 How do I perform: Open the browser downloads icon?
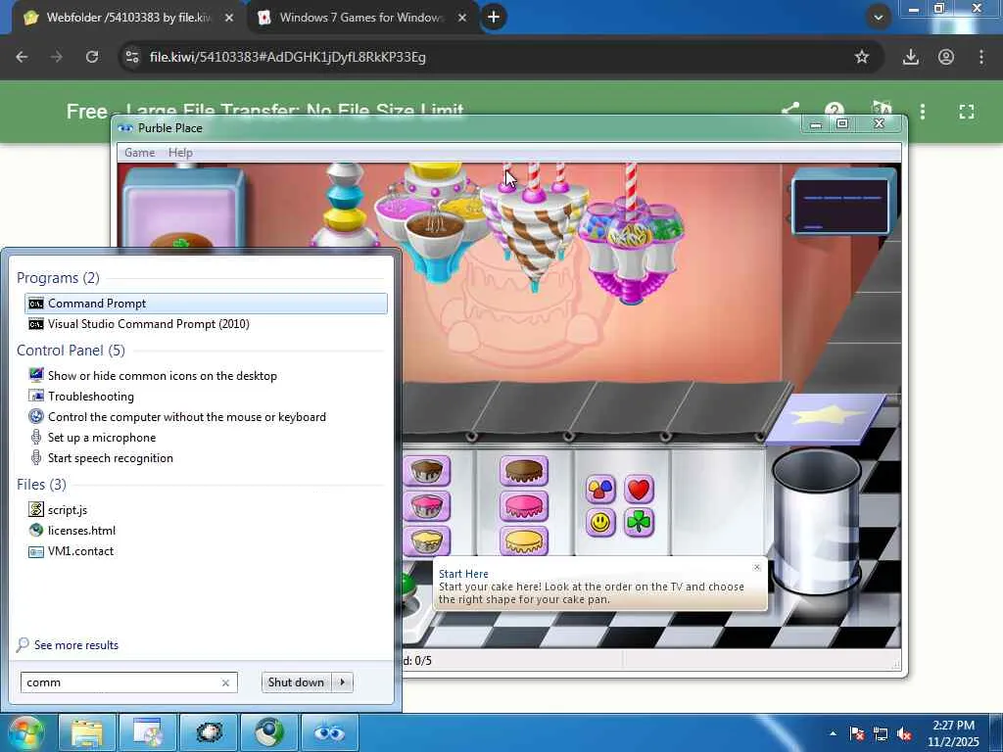911,57
